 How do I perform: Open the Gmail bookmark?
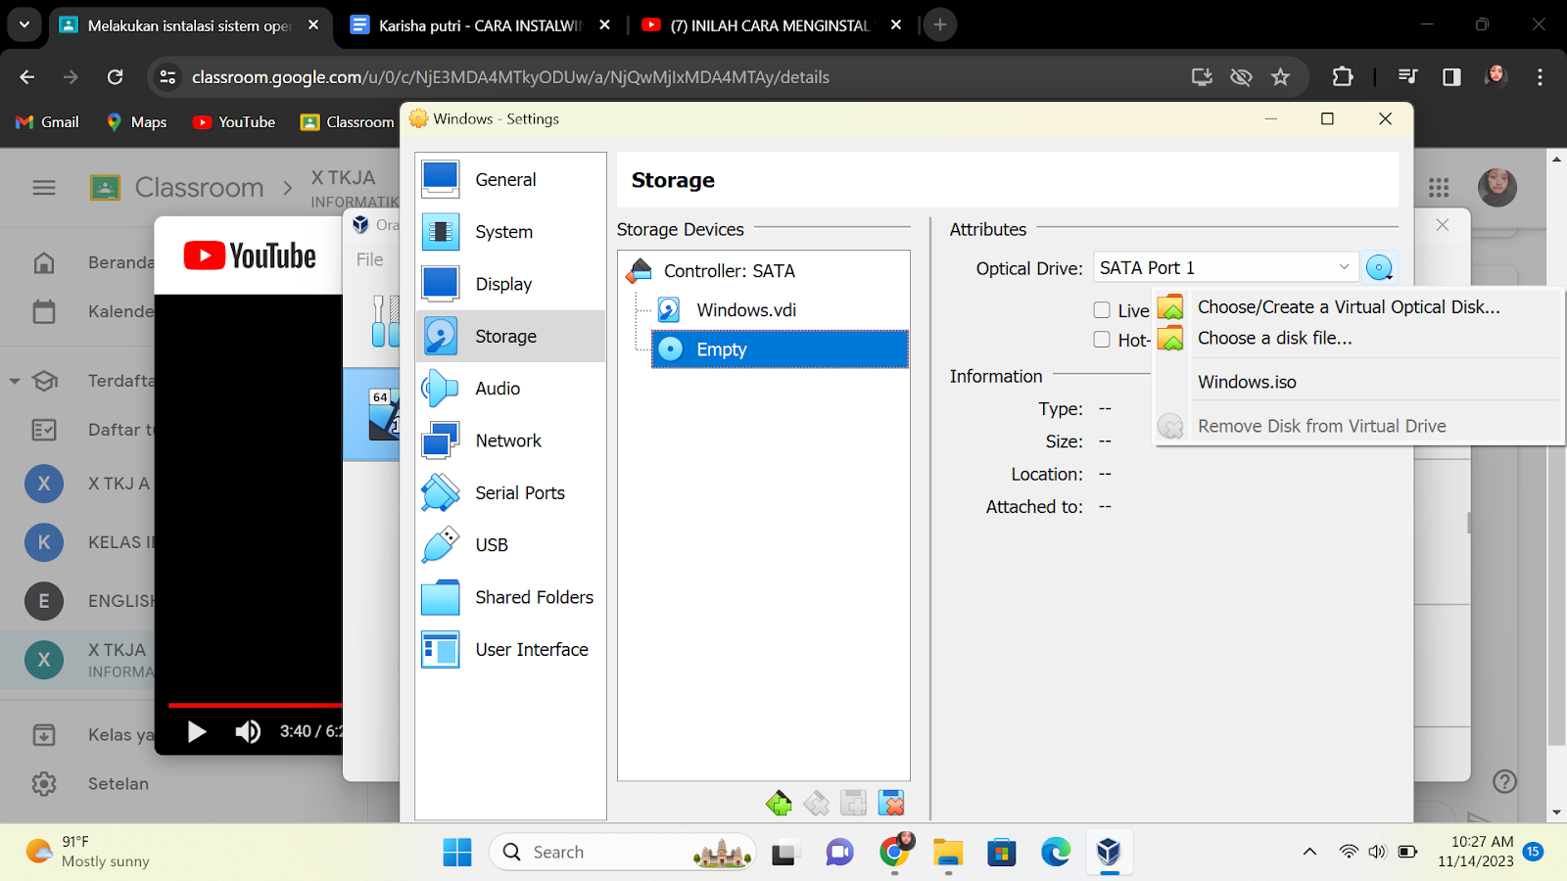coord(47,122)
